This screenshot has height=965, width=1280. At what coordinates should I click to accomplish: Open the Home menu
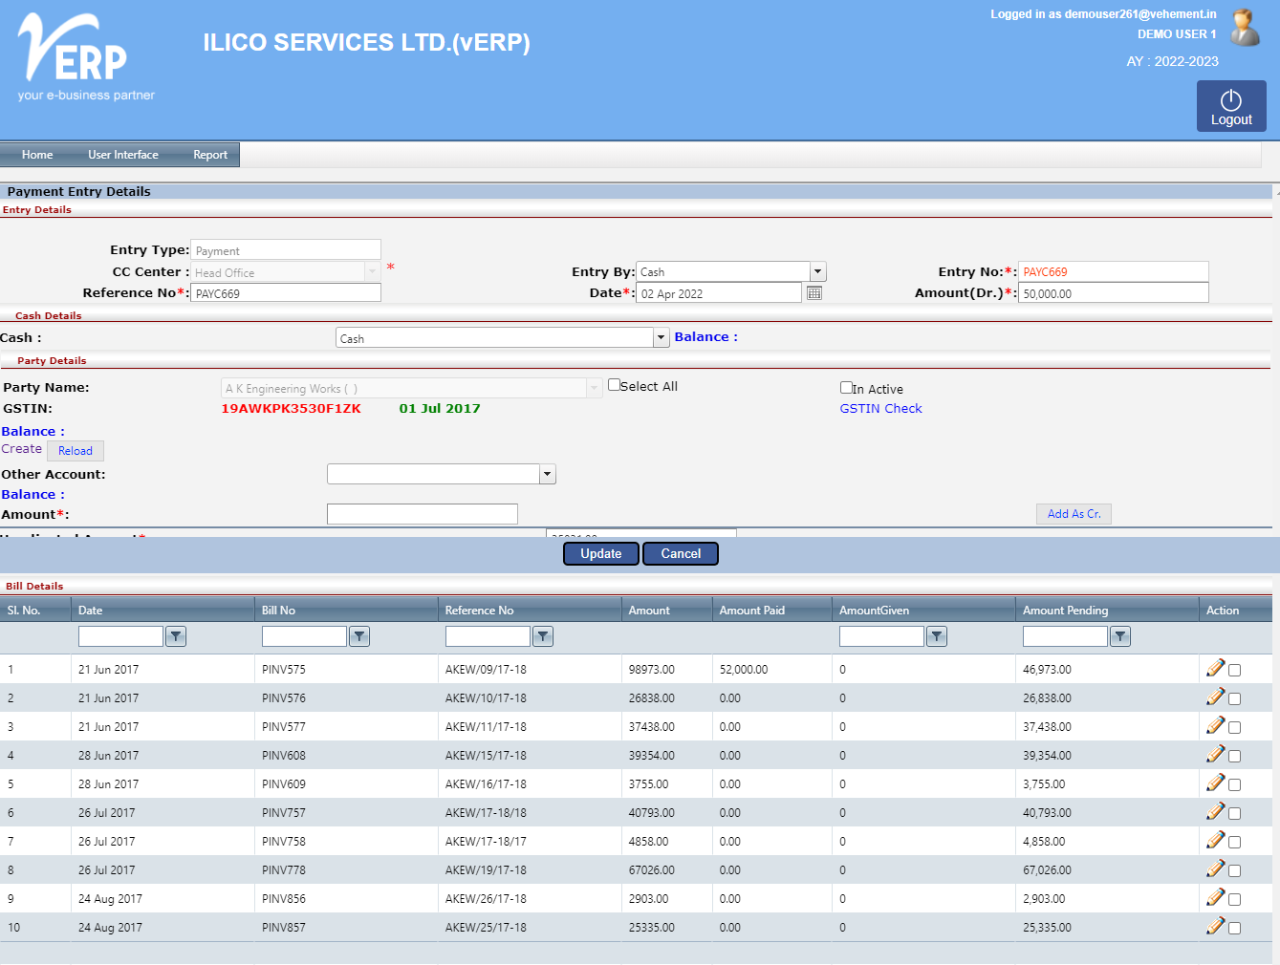point(37,155)
